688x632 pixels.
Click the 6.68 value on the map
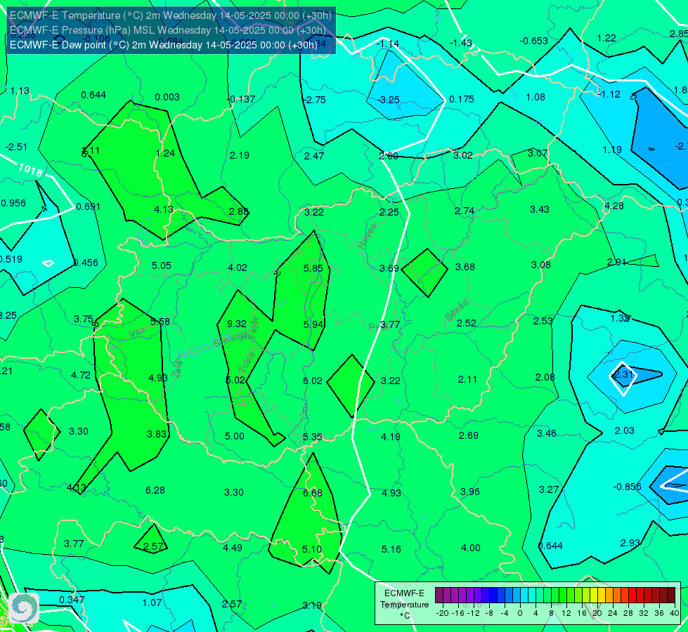[x=313, y=493]
